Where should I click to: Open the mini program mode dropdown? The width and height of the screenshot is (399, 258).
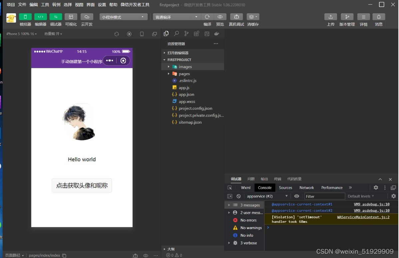124,17
